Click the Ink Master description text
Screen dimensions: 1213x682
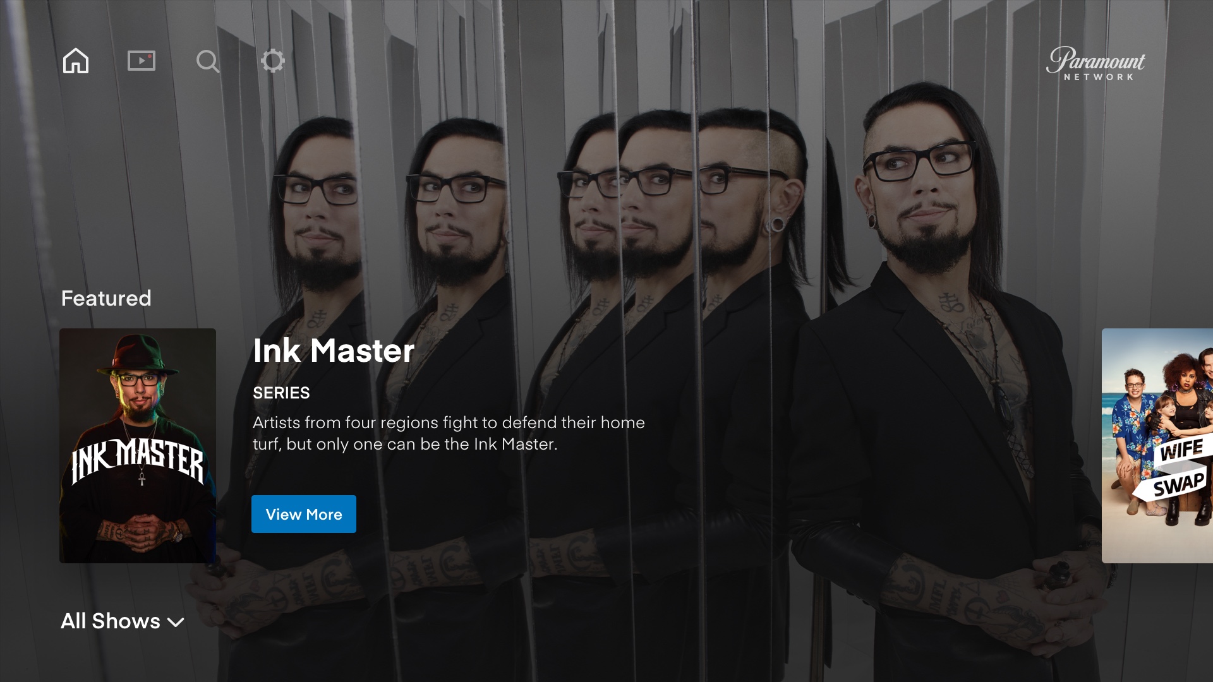pos(449,433)
